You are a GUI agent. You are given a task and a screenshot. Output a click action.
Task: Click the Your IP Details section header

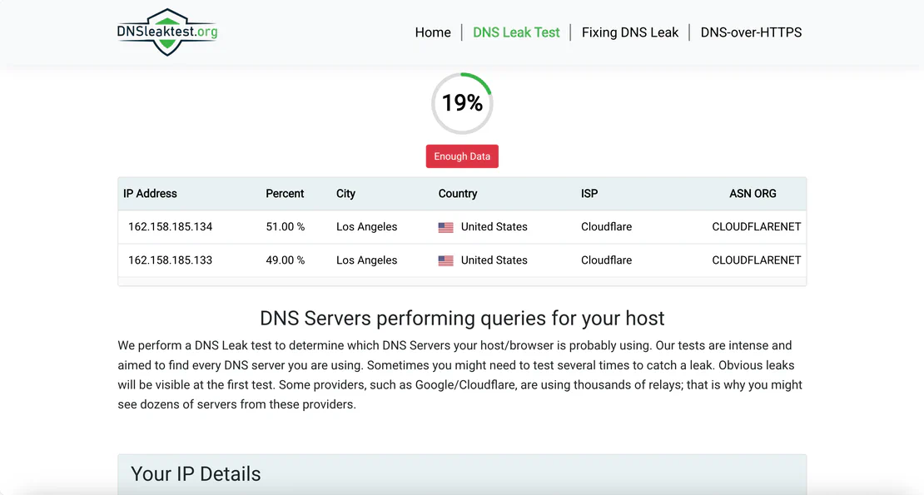(196, 474)
